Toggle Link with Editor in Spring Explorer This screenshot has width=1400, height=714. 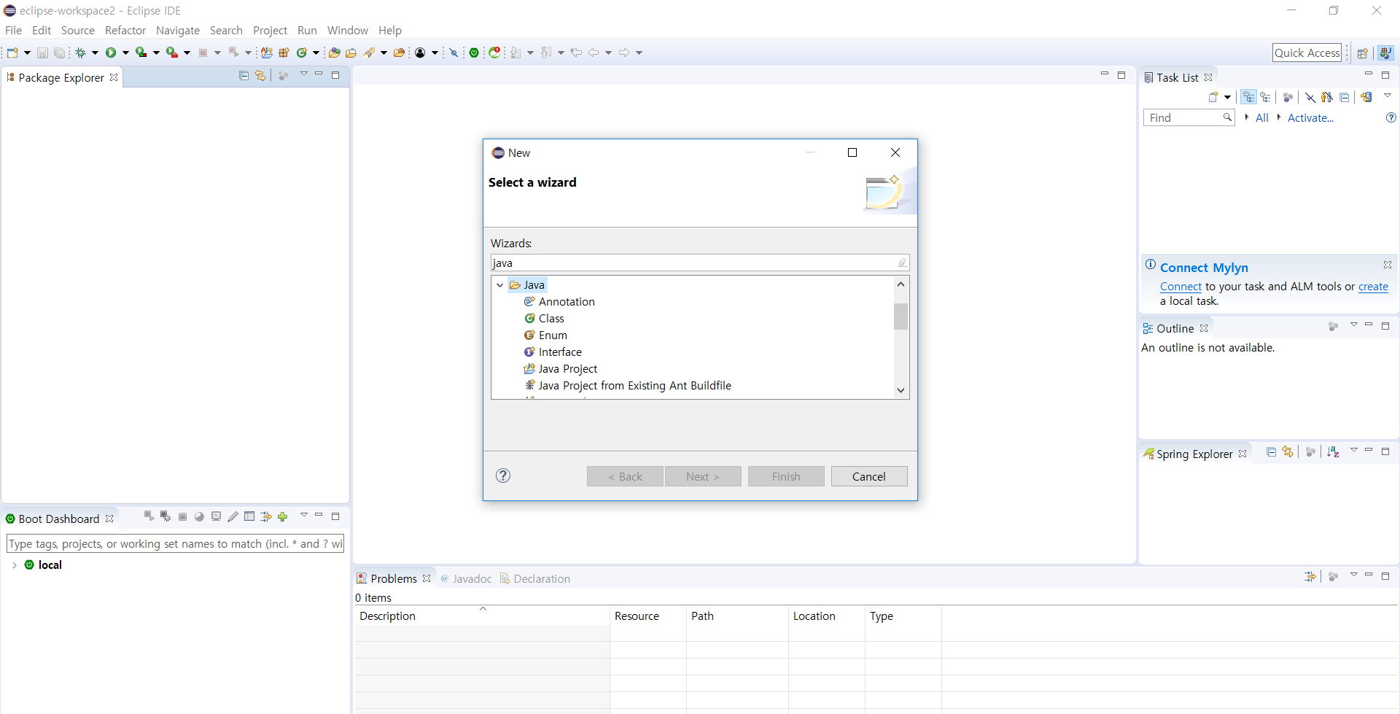tap(1288, 452)
